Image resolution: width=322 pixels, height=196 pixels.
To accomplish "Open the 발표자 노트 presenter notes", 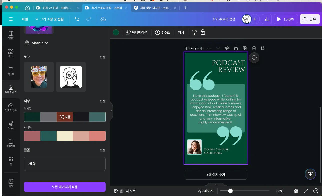I will click(125, 191).
